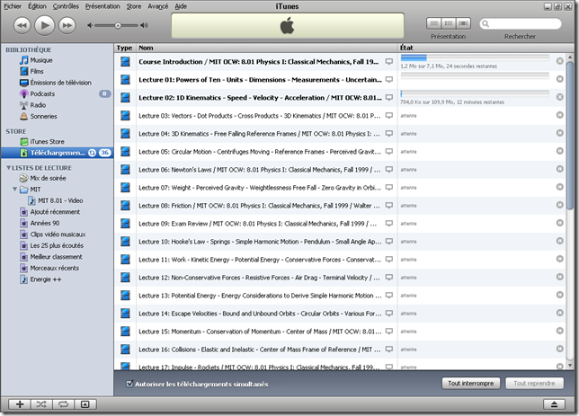Open Clips vidéo musicaux playlist

[58, 235]
